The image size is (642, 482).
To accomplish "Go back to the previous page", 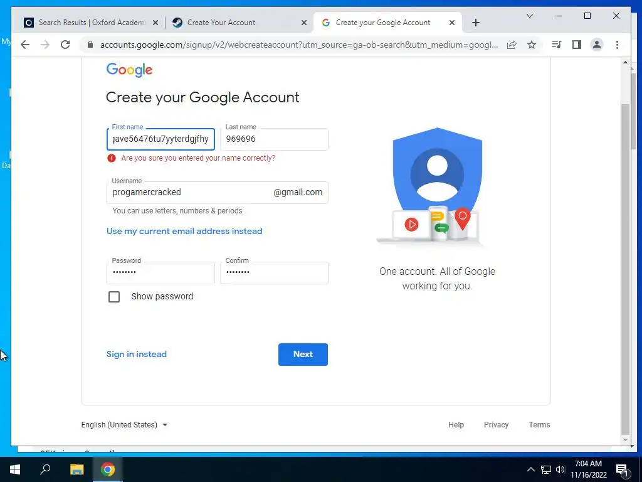I will pos(25,45).
